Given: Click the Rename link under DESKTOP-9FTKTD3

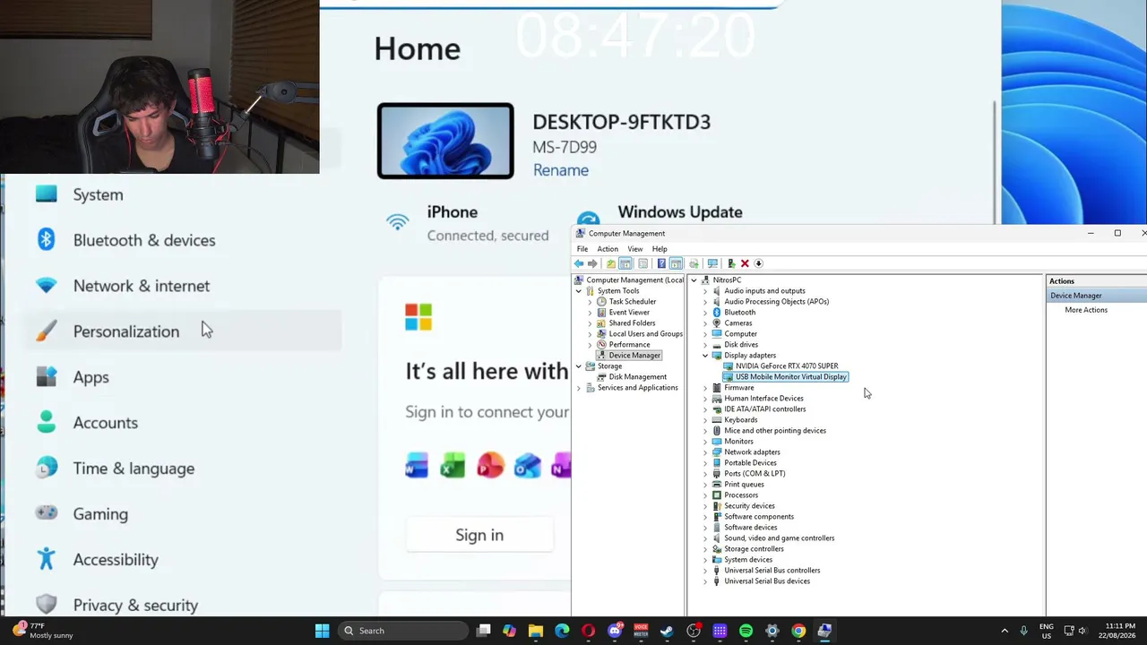Looking at the screenshot, I should (561, 170).
